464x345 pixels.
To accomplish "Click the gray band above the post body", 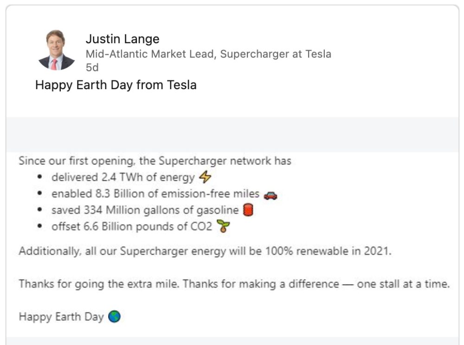I will 232,135.
